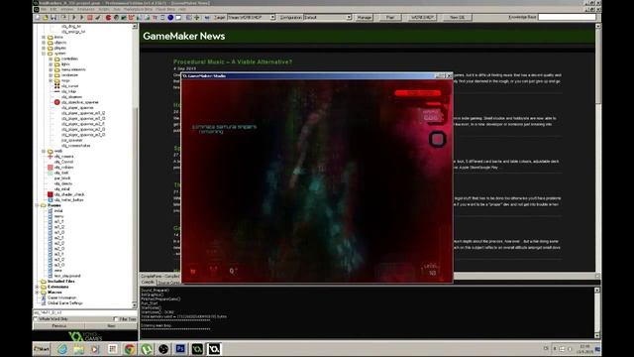Open the File menu
Viewport: 634px width, 357px height.
44,9
